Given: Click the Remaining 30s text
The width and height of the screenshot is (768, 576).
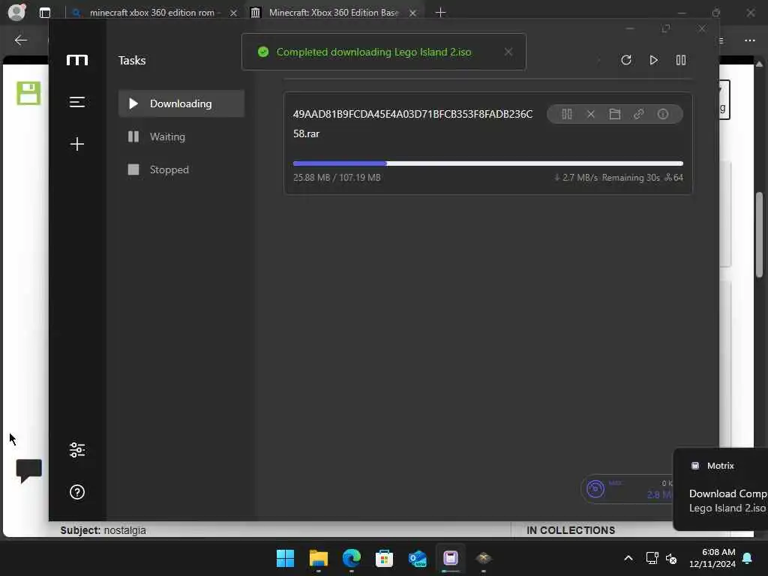Looking at the screenshot, I should [631, 177].
